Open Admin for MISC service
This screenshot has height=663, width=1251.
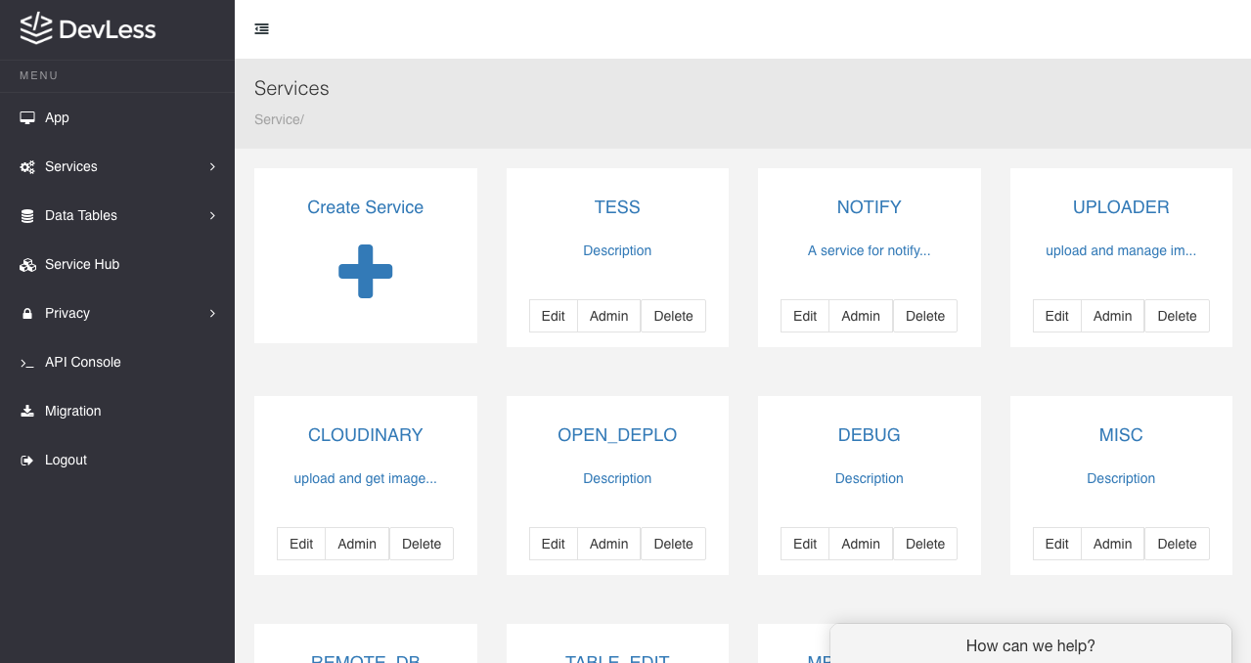pos(1113,544)
